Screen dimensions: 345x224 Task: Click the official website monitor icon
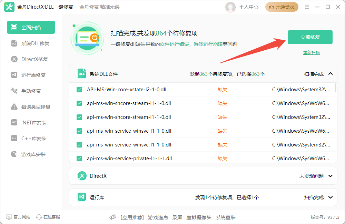tap(9, 217)
